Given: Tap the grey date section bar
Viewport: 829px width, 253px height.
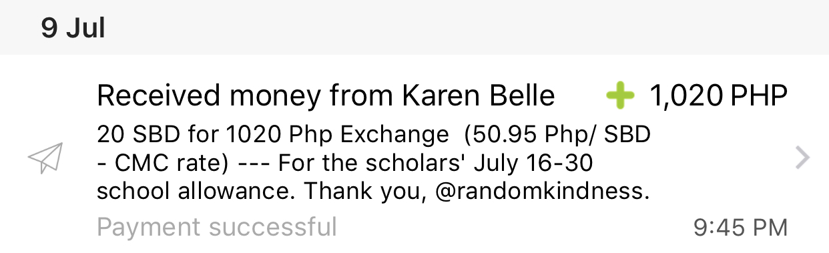Looking at the screenshot, I should 414,27.
